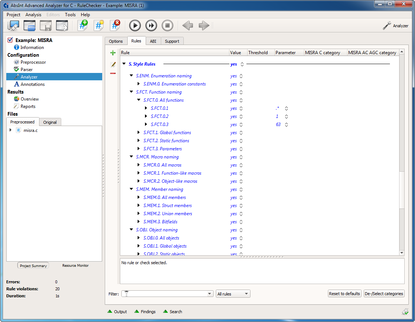This screenshot has height=322, width=415.
Task: Open the Tools menu
Action: (70, 14)
